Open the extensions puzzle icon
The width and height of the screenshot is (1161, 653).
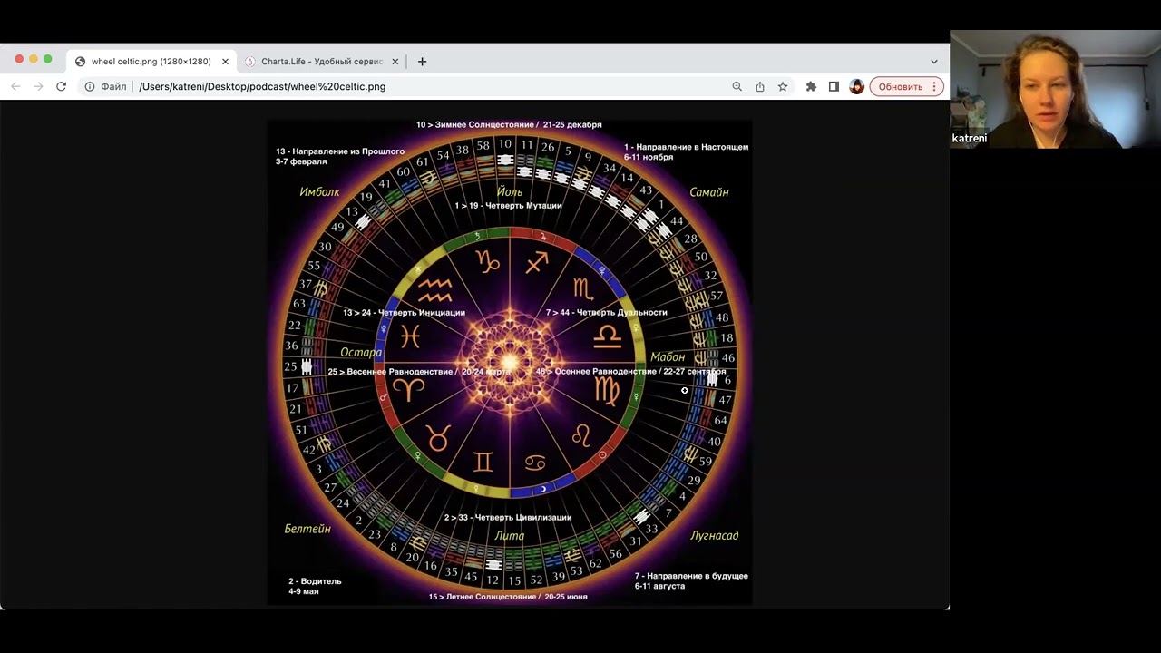point(811,86)
